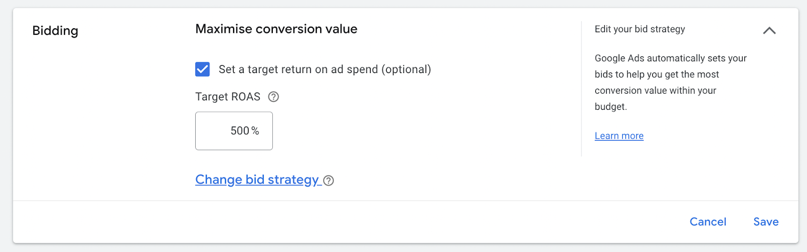Untick the target return on ad spend checkbox

[202, 69]
